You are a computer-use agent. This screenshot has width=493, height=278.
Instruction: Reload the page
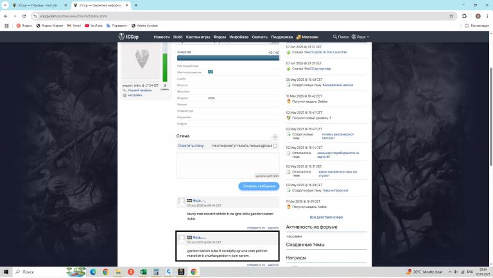(x=24, y=16)
